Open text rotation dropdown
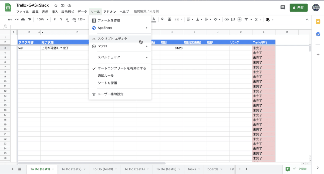The height and width of the screenshot is (174, 324). 217,19
